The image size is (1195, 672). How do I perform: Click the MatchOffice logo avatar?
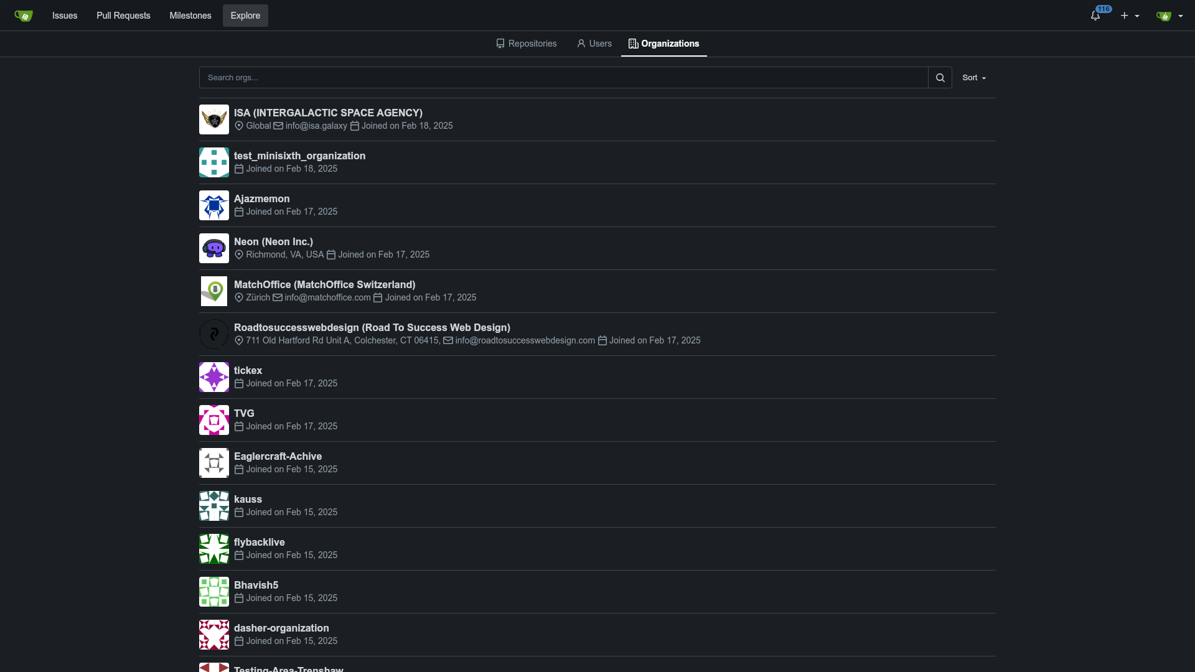214,291
